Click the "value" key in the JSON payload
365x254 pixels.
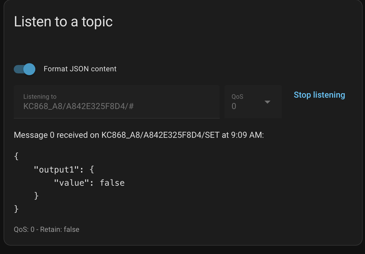click(71, 183)
